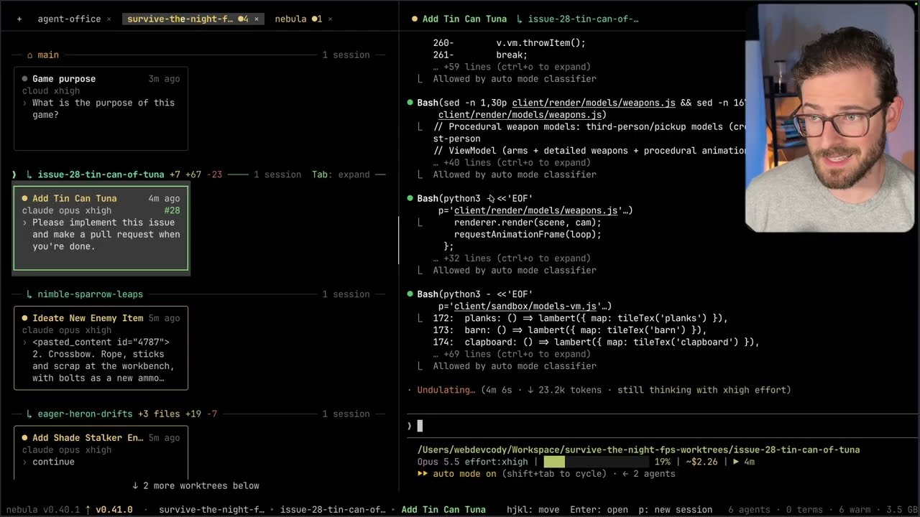Open the weapons.js path in the python3 command

coord(536,210)
